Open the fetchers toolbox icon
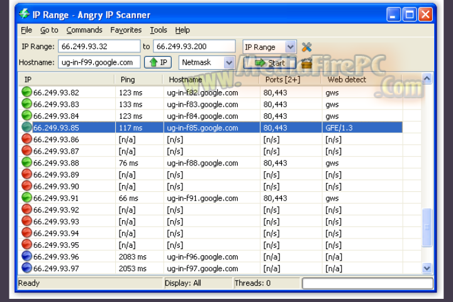 pos(306,63)
